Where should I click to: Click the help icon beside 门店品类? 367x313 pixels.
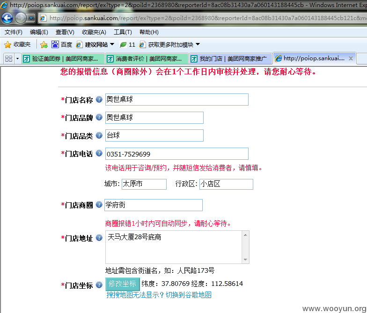point(99,135)
